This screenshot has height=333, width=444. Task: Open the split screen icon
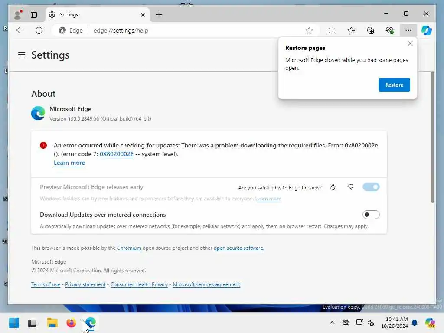tap(332, 30)
